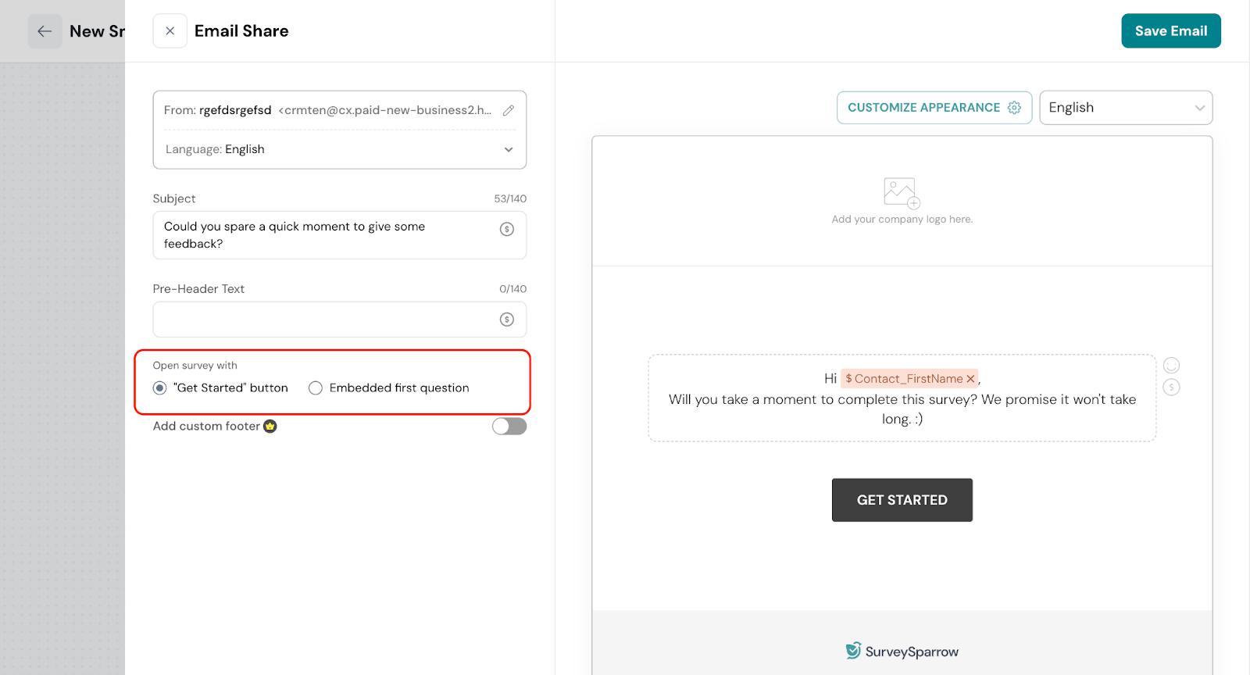Open emoji picker beside message body
This screenshot has height=675, width=1250.
(x=1171, y=365)
